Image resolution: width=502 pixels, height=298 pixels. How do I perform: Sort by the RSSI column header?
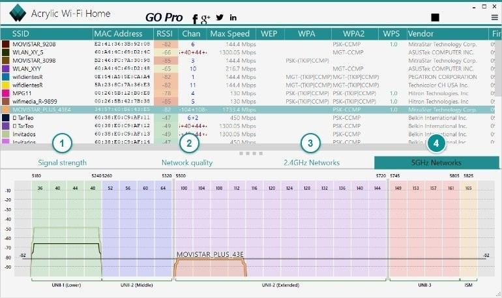[166, 34]
